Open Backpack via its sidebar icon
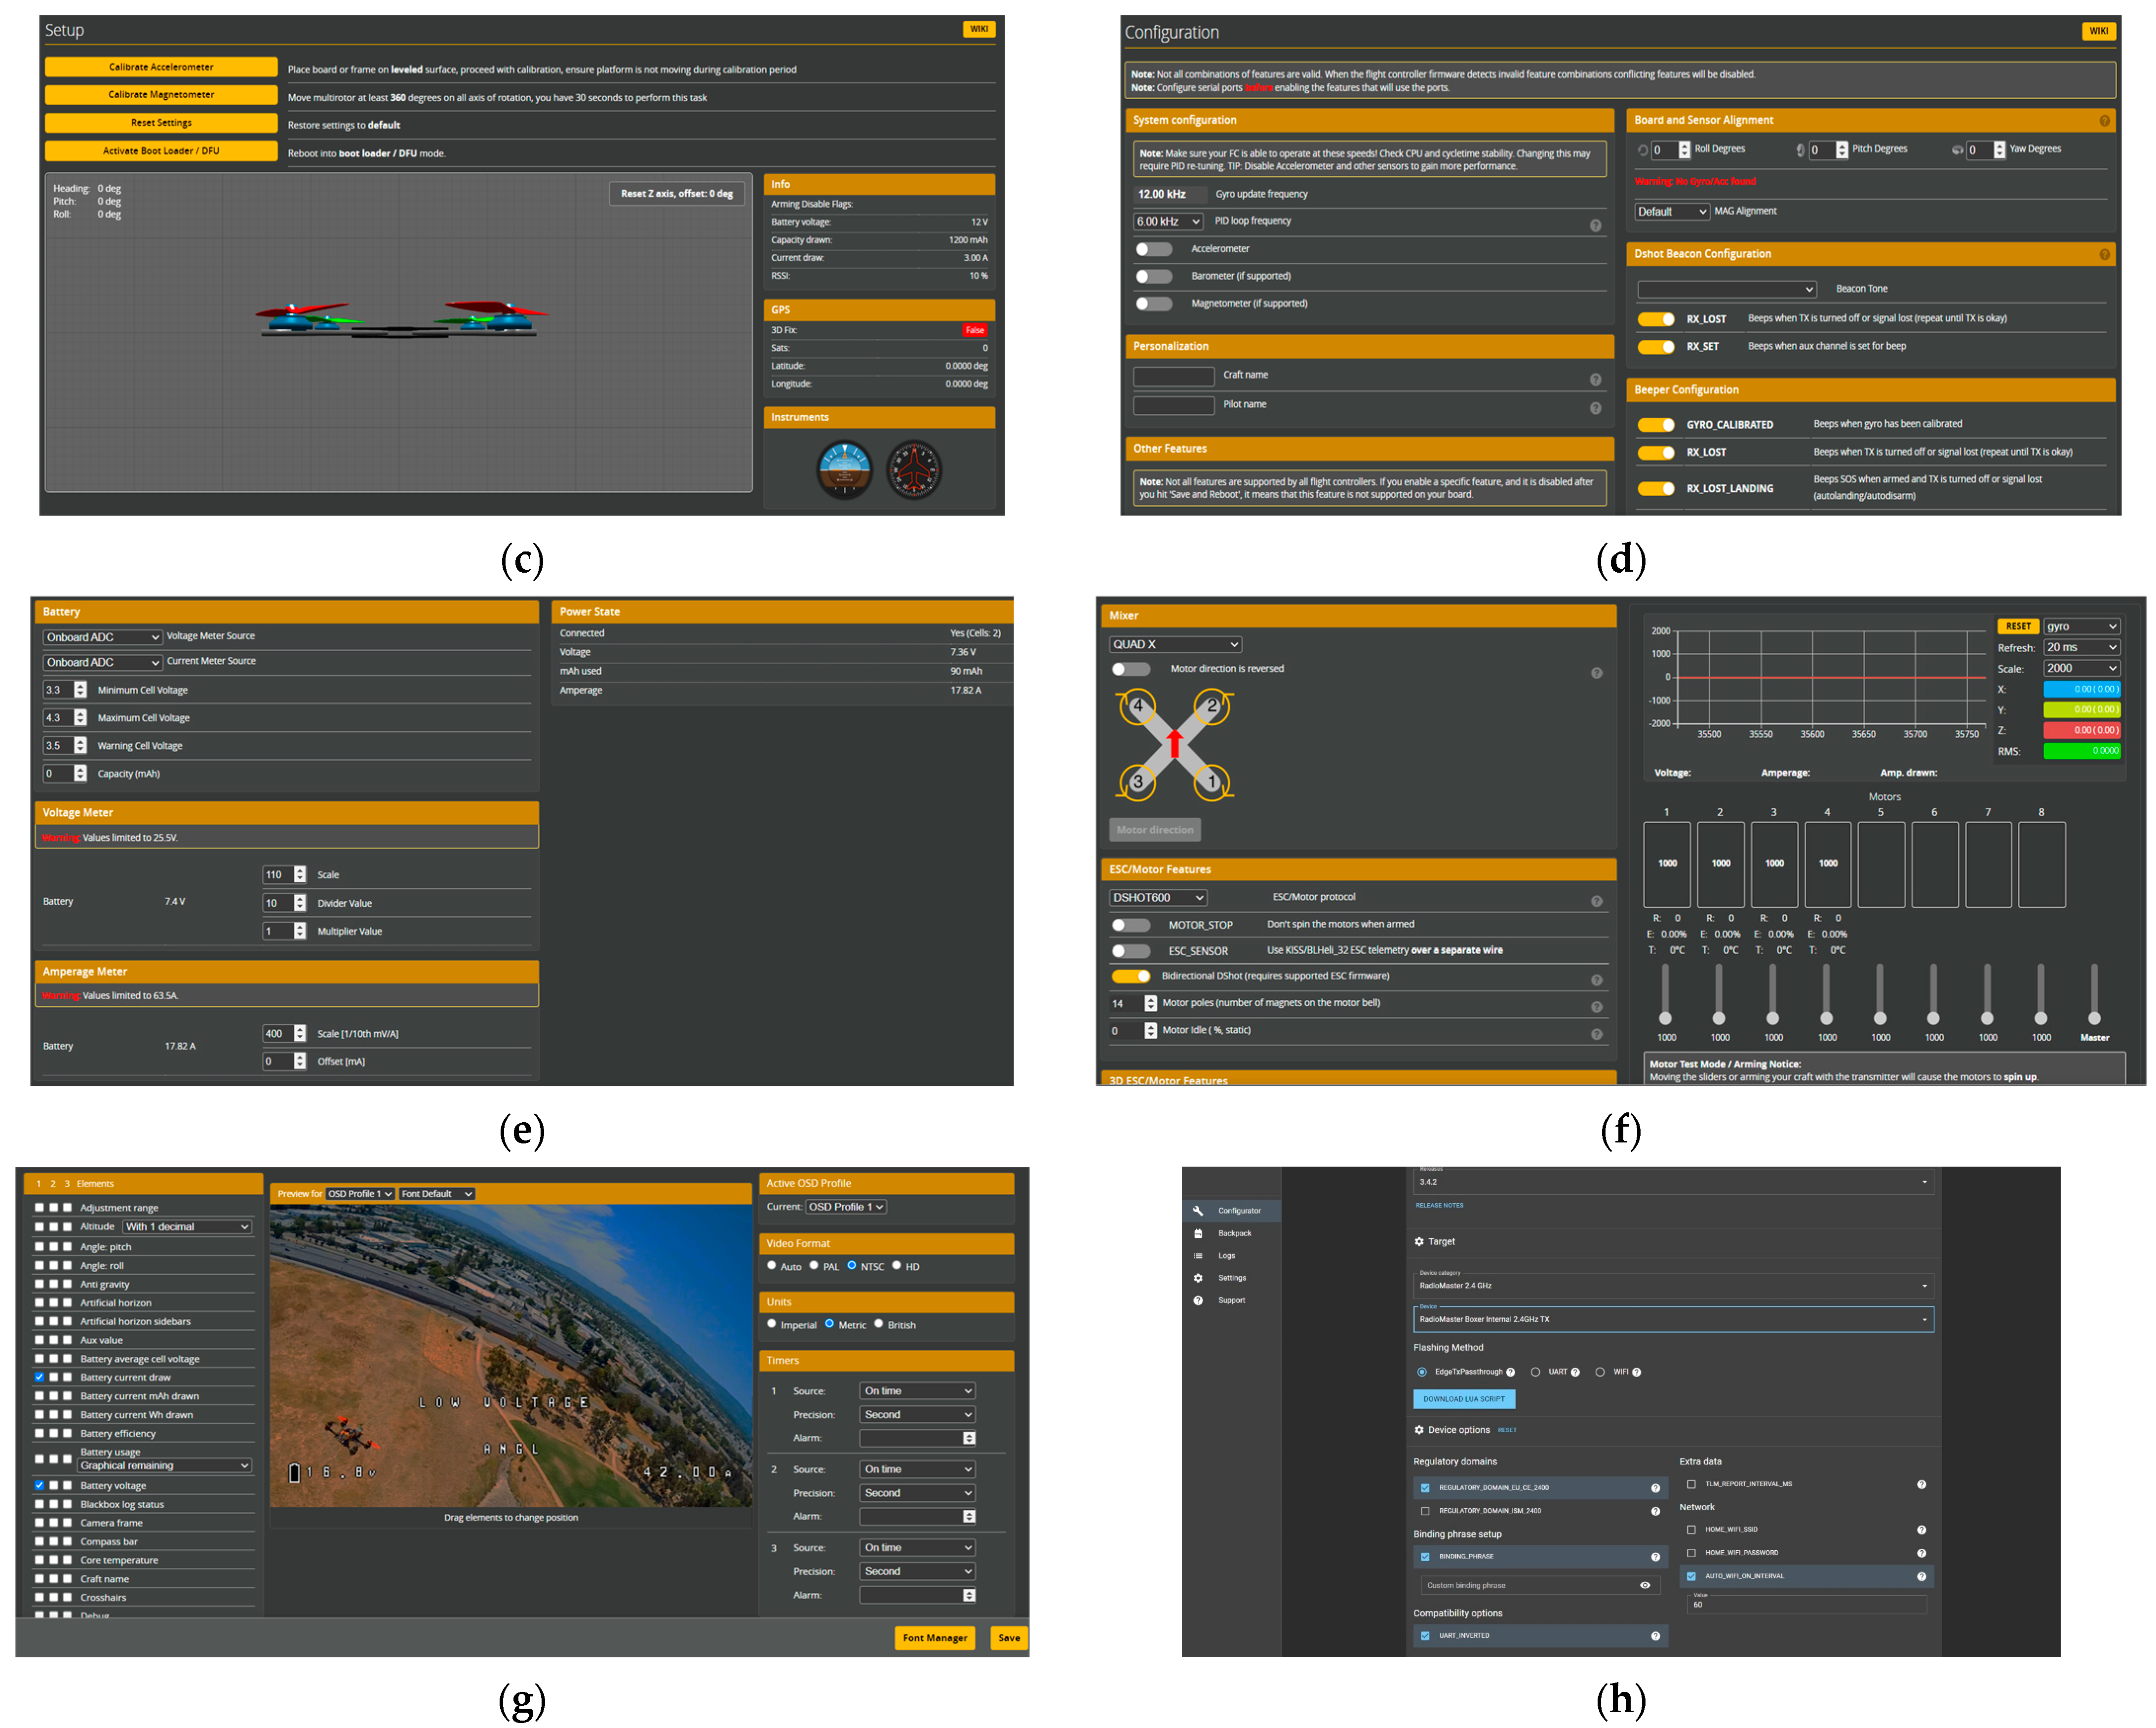Viewport: 2156px width, 1728px height. 1198,1233
